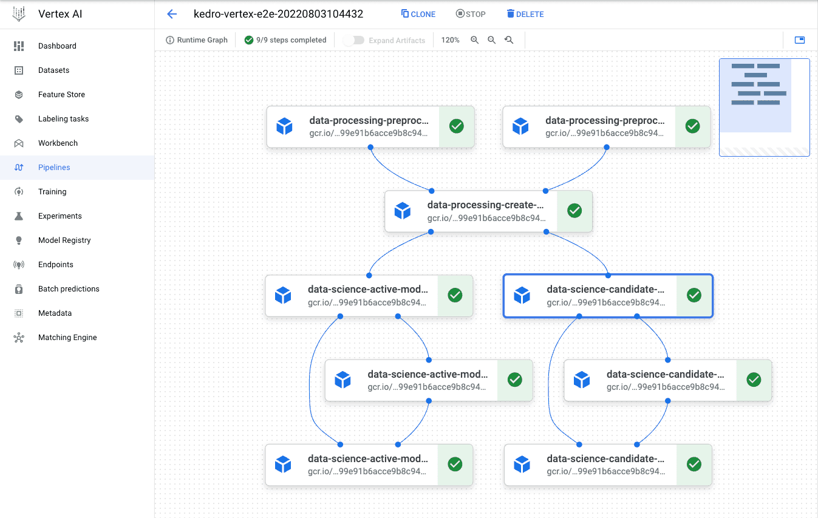Screen dimensions: 818x518
Task: Delete the pipeline run
Action: [525, 14]
